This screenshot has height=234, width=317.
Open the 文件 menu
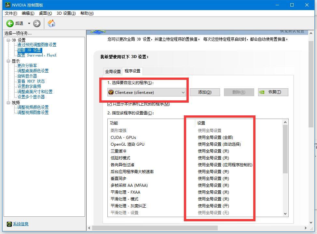pos(10,13)
